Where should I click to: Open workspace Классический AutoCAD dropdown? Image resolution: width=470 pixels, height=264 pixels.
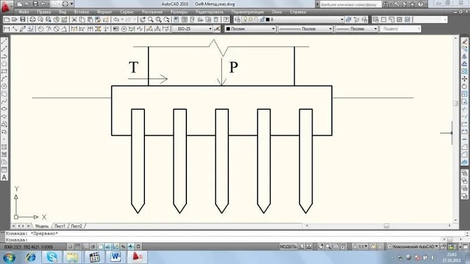point(414,247)
